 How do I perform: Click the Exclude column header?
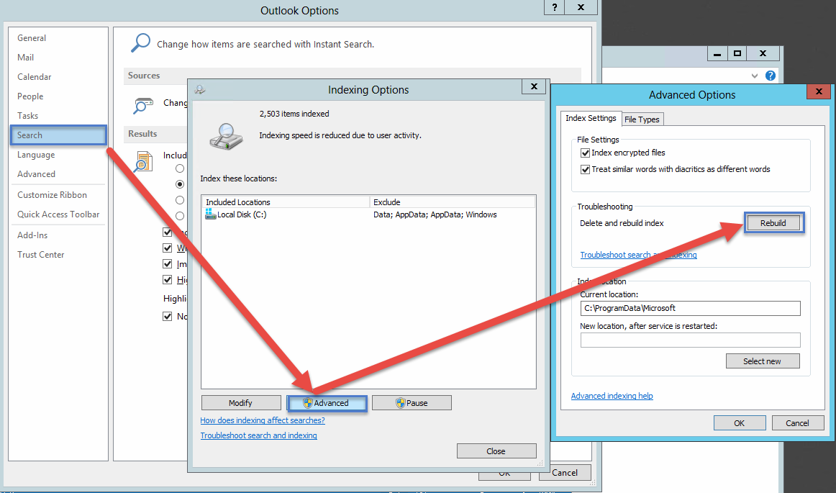coord(453,202)
